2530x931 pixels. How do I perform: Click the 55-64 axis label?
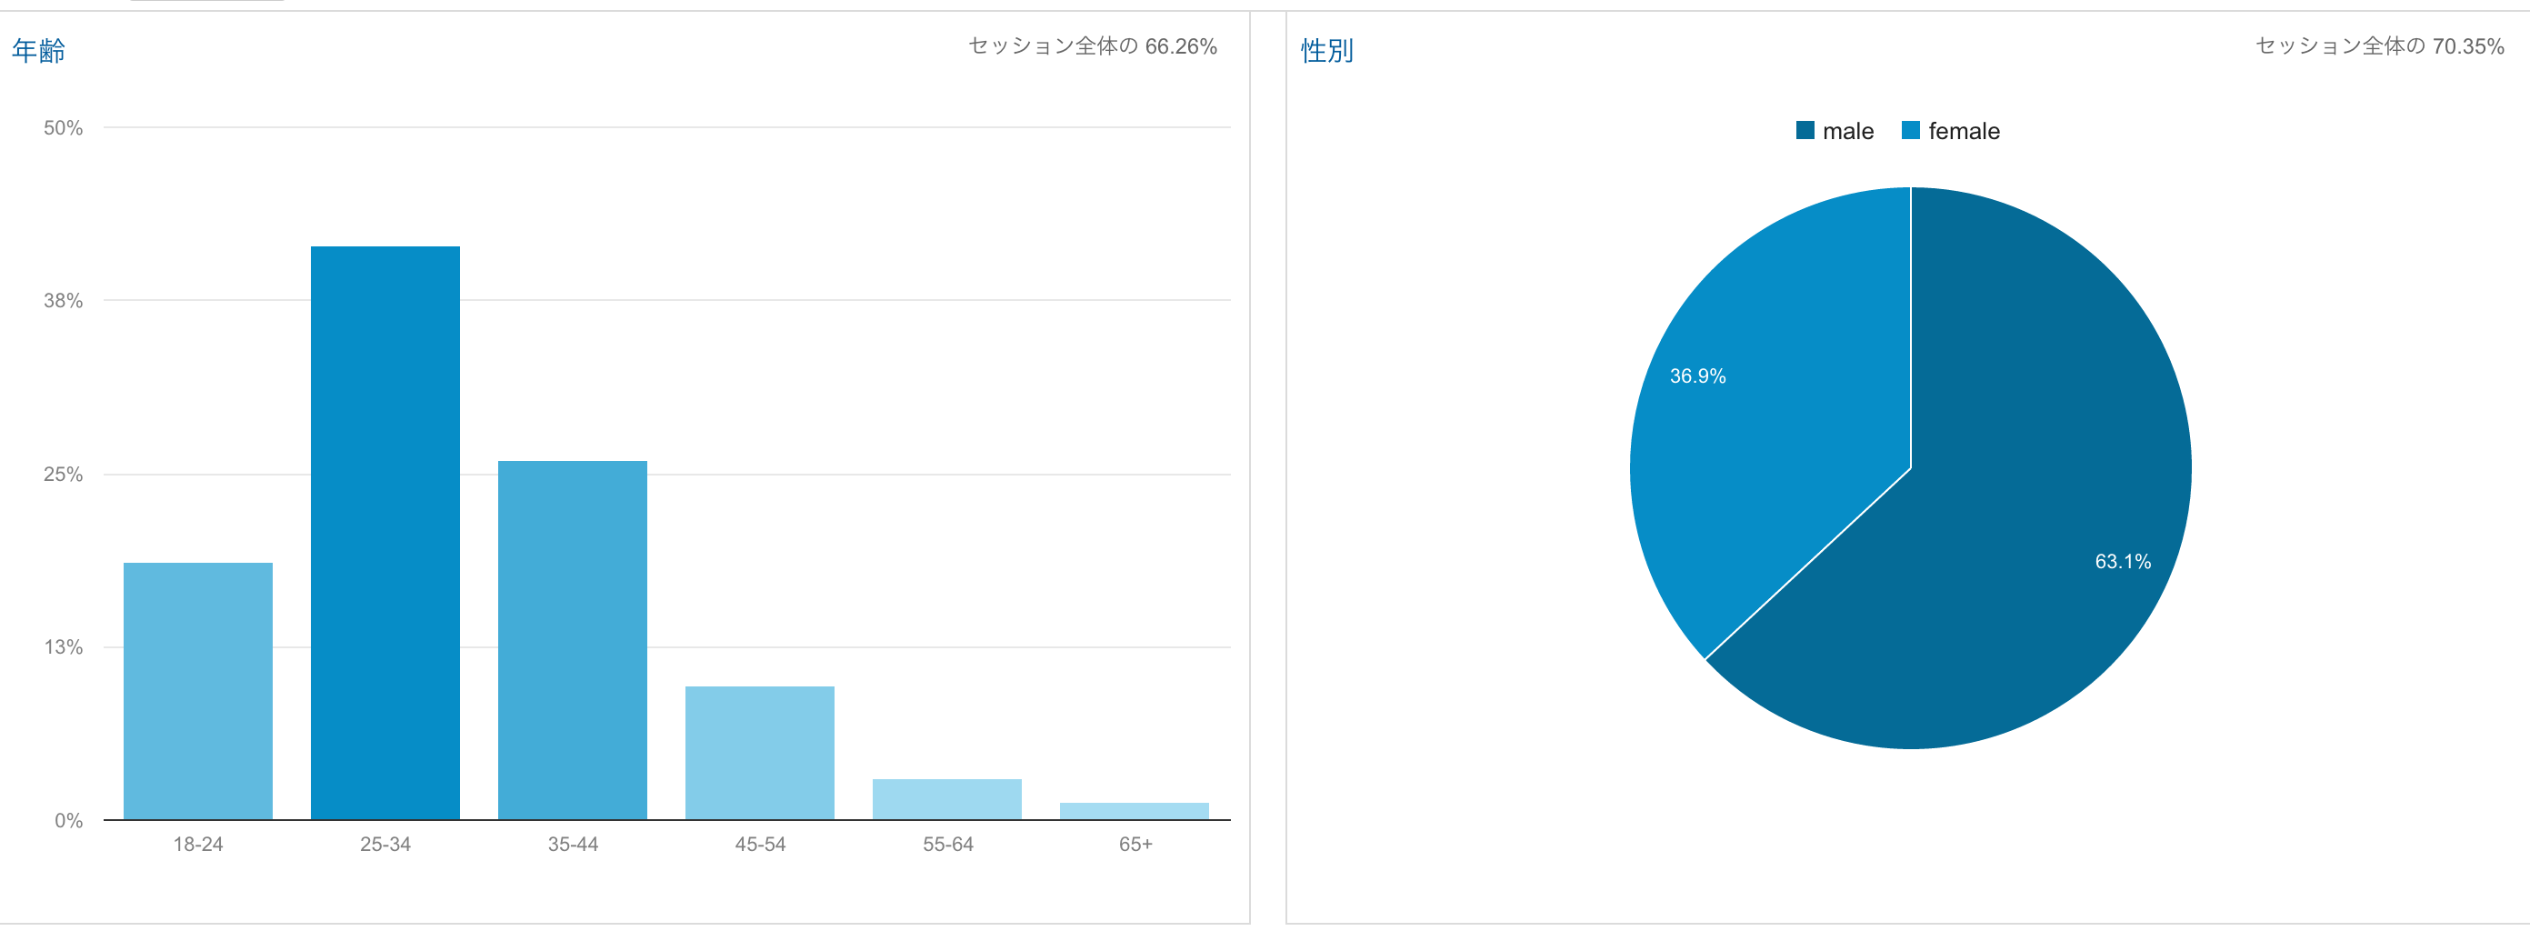pyautogui.click(x=948, y=845)
